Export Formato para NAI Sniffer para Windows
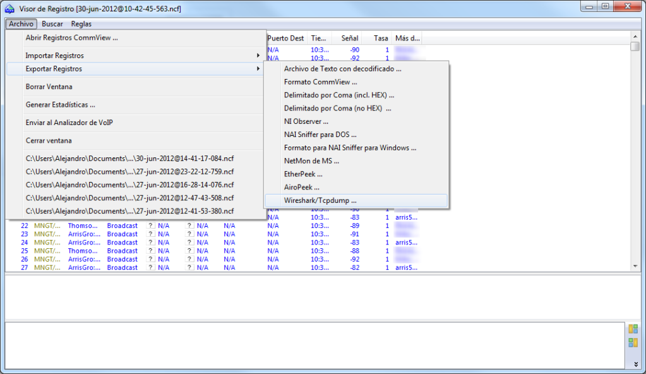 tap(356, 148)
